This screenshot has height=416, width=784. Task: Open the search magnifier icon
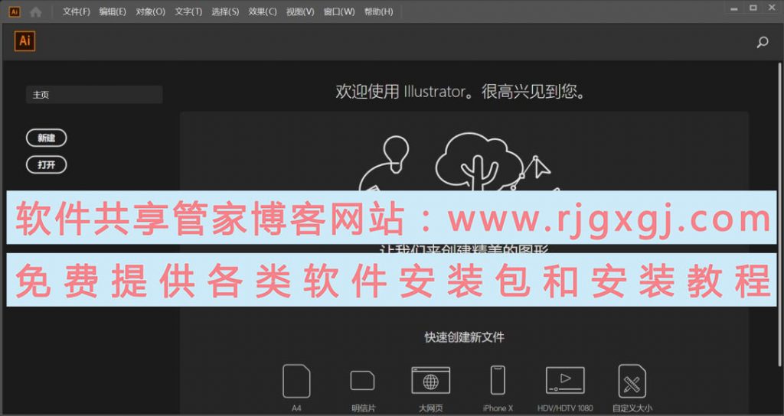tap(762, 43)
